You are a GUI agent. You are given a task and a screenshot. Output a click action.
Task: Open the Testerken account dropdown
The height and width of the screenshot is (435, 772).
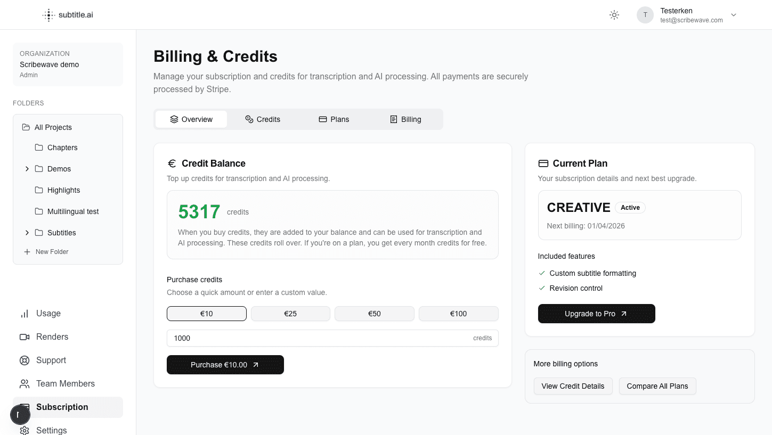[734, 15]
